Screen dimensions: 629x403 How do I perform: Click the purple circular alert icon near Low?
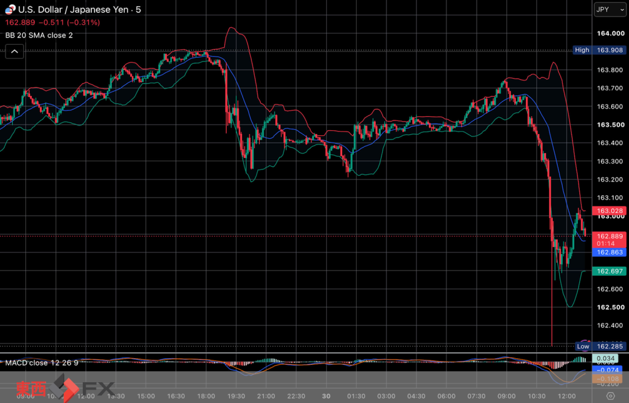585,342
